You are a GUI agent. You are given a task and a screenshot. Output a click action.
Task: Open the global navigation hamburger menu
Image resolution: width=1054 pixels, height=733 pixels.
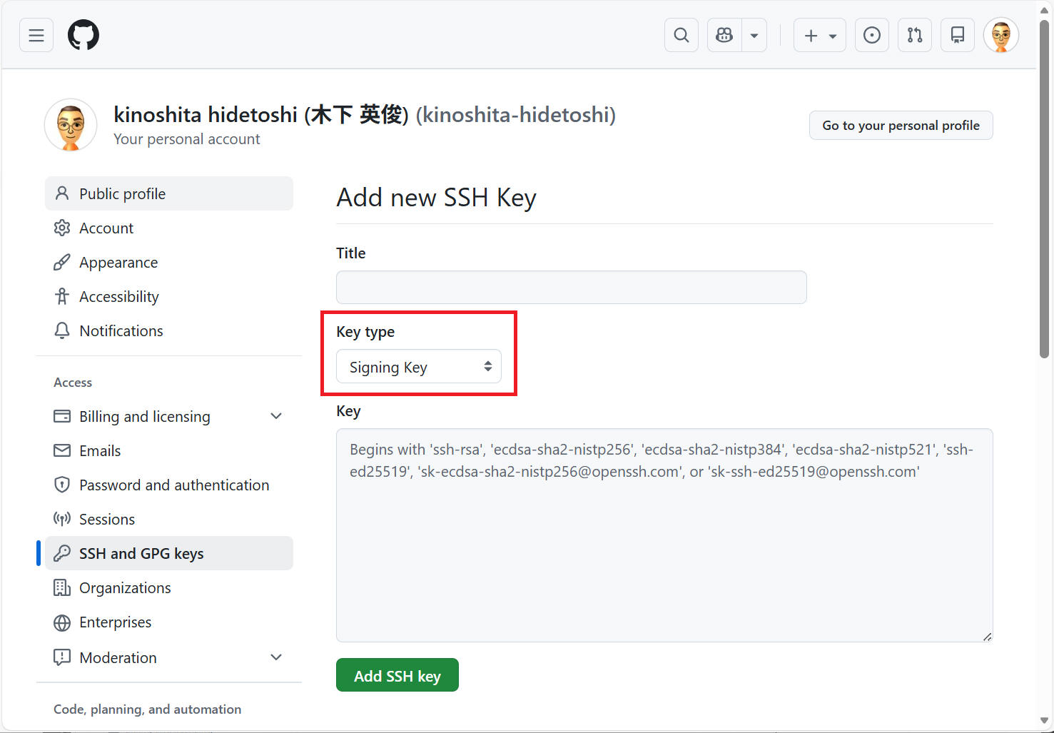(x=36, y=34)
